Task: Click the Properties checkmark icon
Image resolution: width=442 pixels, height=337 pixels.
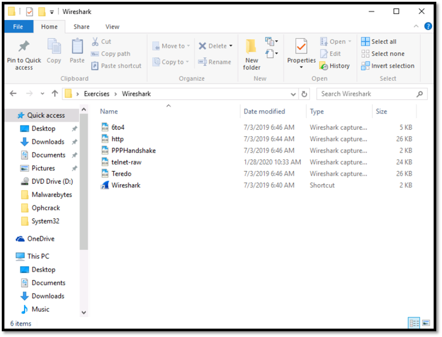Action: coord(301,46)
